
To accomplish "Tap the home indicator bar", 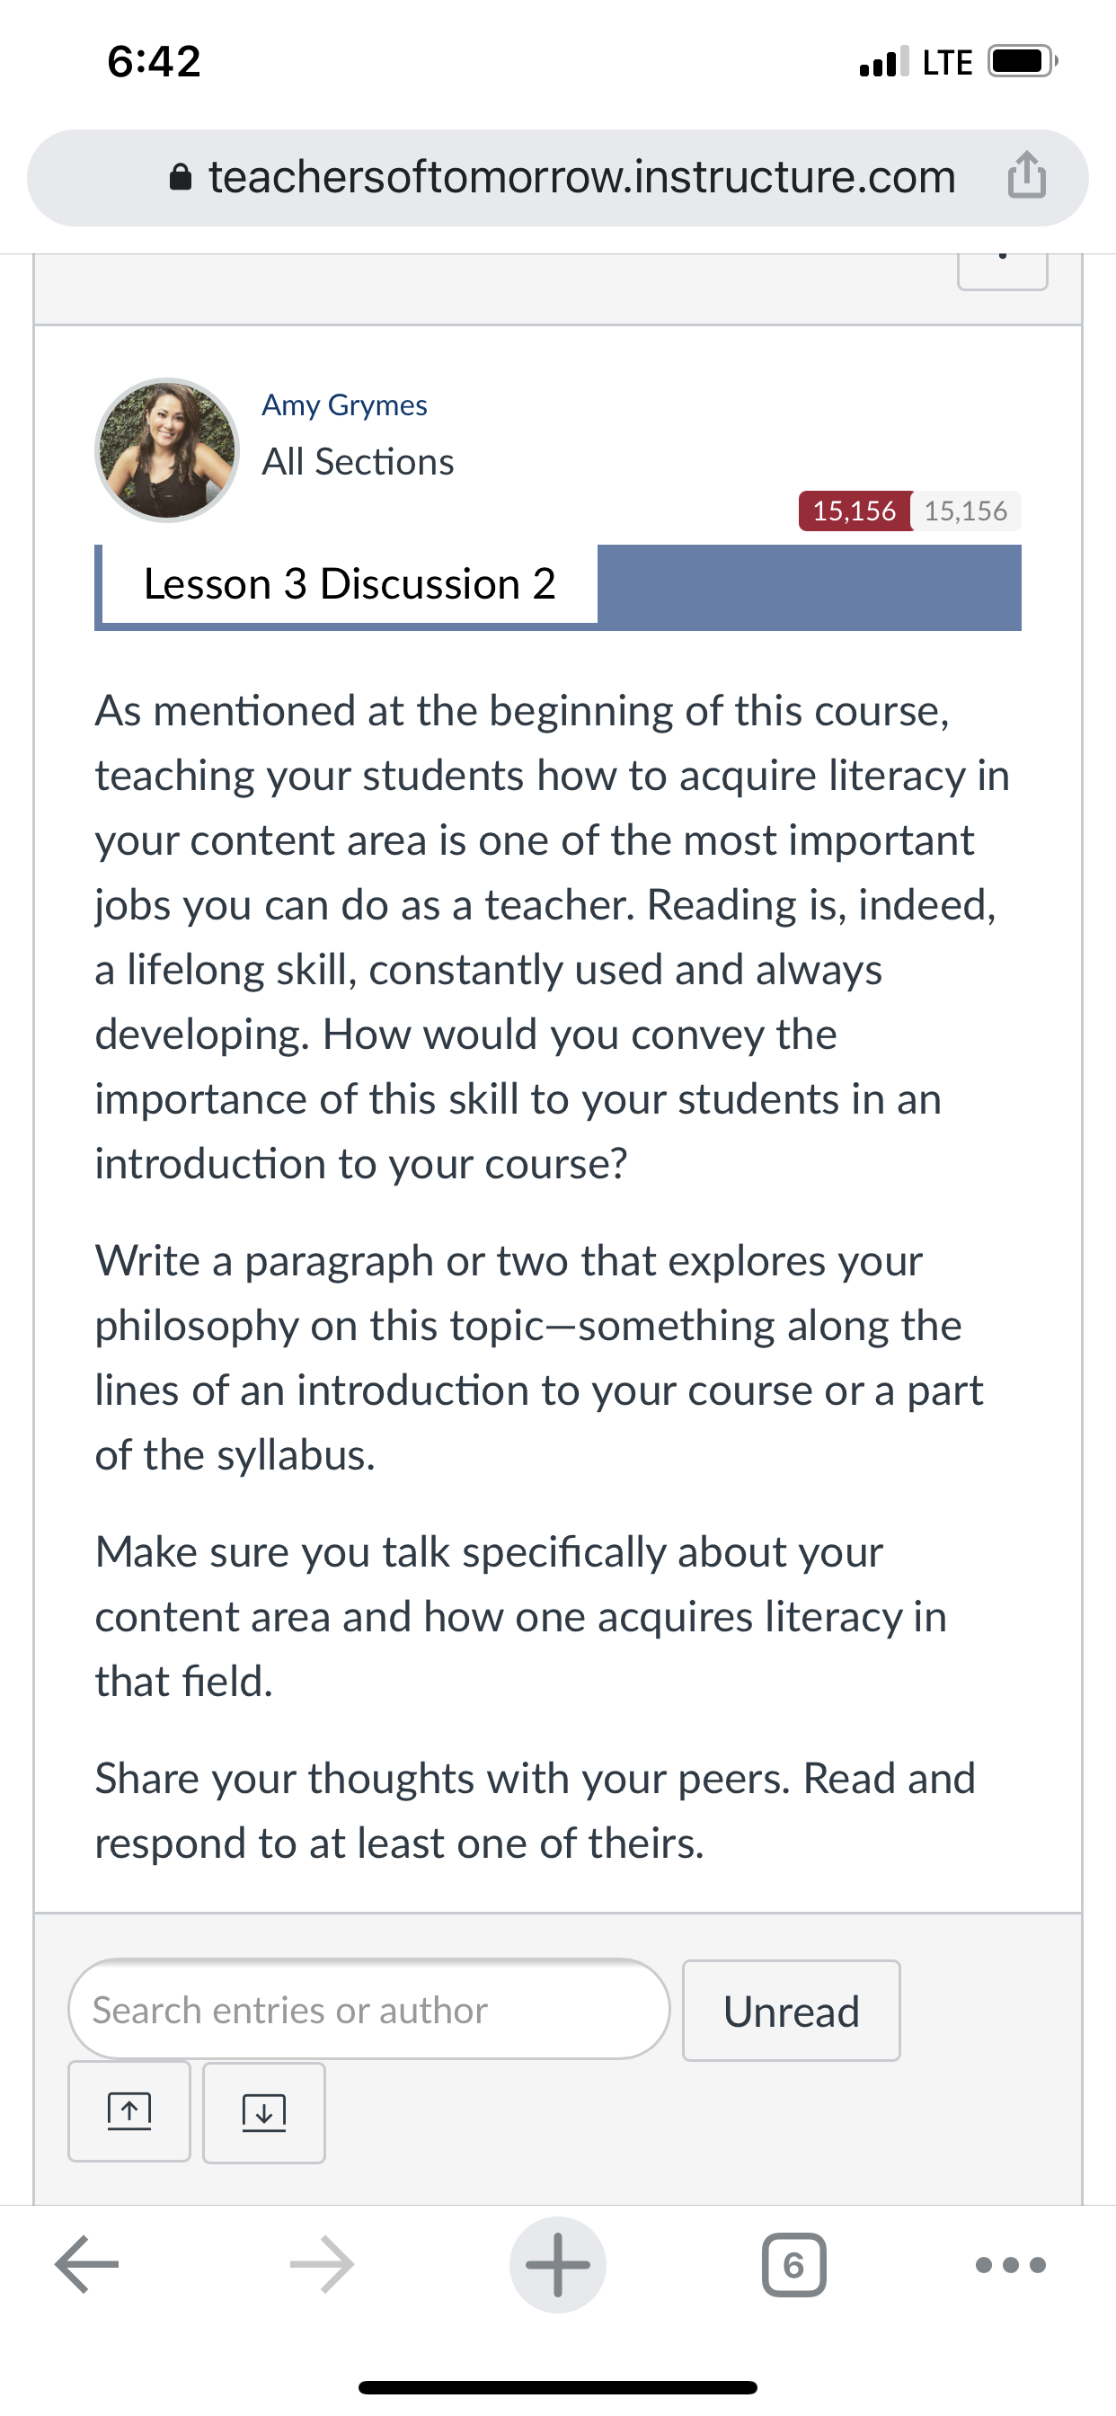I will tap(558, 2388).
